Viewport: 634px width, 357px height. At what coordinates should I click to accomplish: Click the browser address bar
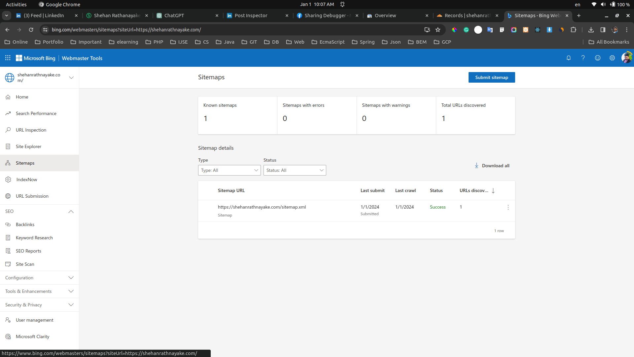coord(231,30)
